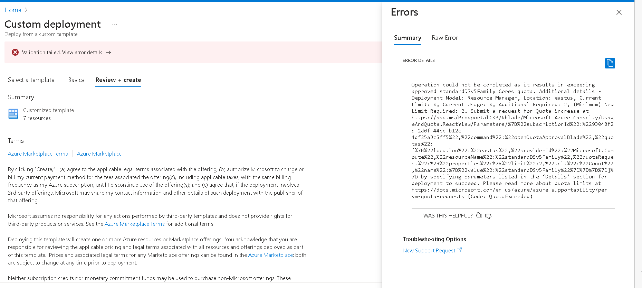Click 'Customized template' label
Viewport: 642px width, 288px height.
(48, 110)
